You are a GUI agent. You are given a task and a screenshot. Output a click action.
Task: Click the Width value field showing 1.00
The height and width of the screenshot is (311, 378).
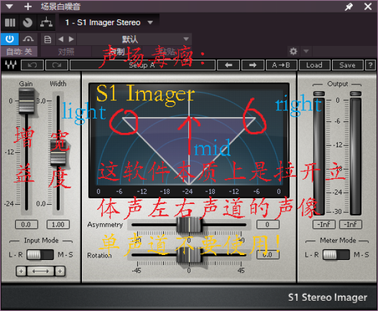57,224
